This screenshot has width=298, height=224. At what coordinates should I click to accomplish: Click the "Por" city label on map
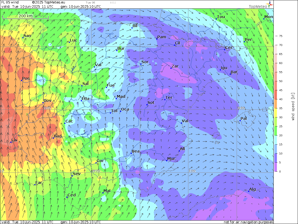click(x=26, y=78)
